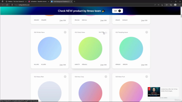Screen dimensions: 182x102
Task: Copy CSS on card with #f6d365 color
Action: pyautogui.click(x=63, y=20)
